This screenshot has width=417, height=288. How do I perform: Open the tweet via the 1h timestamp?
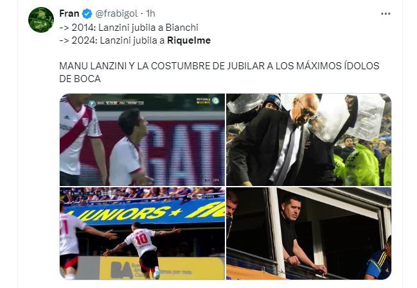(x=151, y=13)
